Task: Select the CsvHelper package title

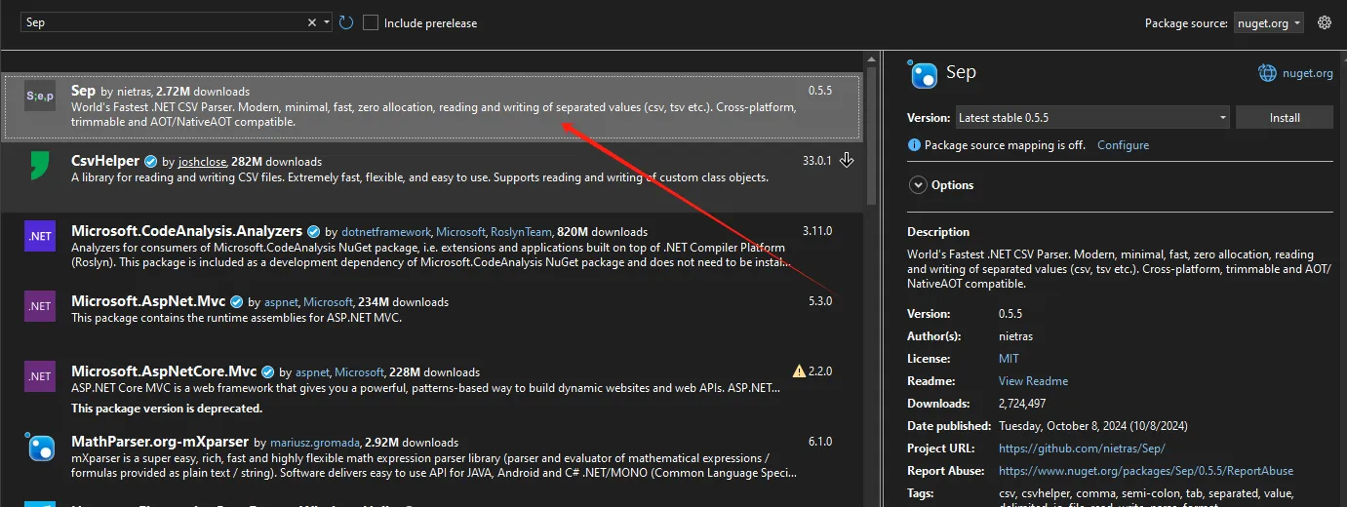Action: [105, 161]
